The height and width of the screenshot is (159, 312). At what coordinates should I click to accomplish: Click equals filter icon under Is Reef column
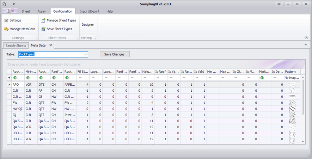pos(158,78)
